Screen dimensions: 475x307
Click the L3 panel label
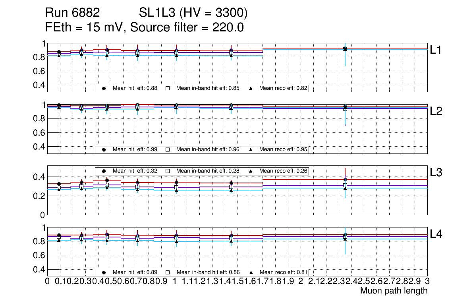pyautogui.click(x=436, y=172)
